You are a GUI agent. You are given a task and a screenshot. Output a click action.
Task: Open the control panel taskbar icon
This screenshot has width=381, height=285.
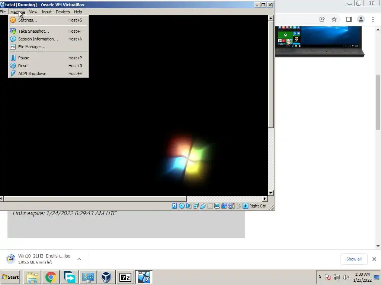click(88, 277)
